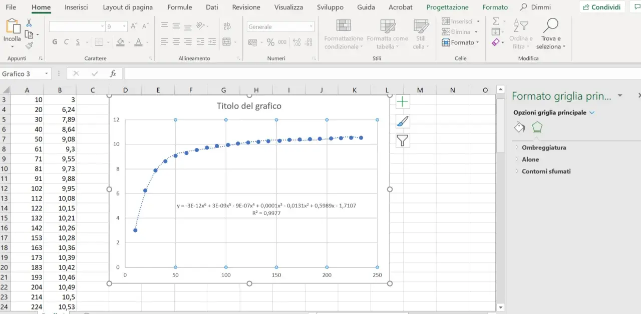Click the vertical scrollbar down arrow
This screenshot has width=641, height=314.
500,306
